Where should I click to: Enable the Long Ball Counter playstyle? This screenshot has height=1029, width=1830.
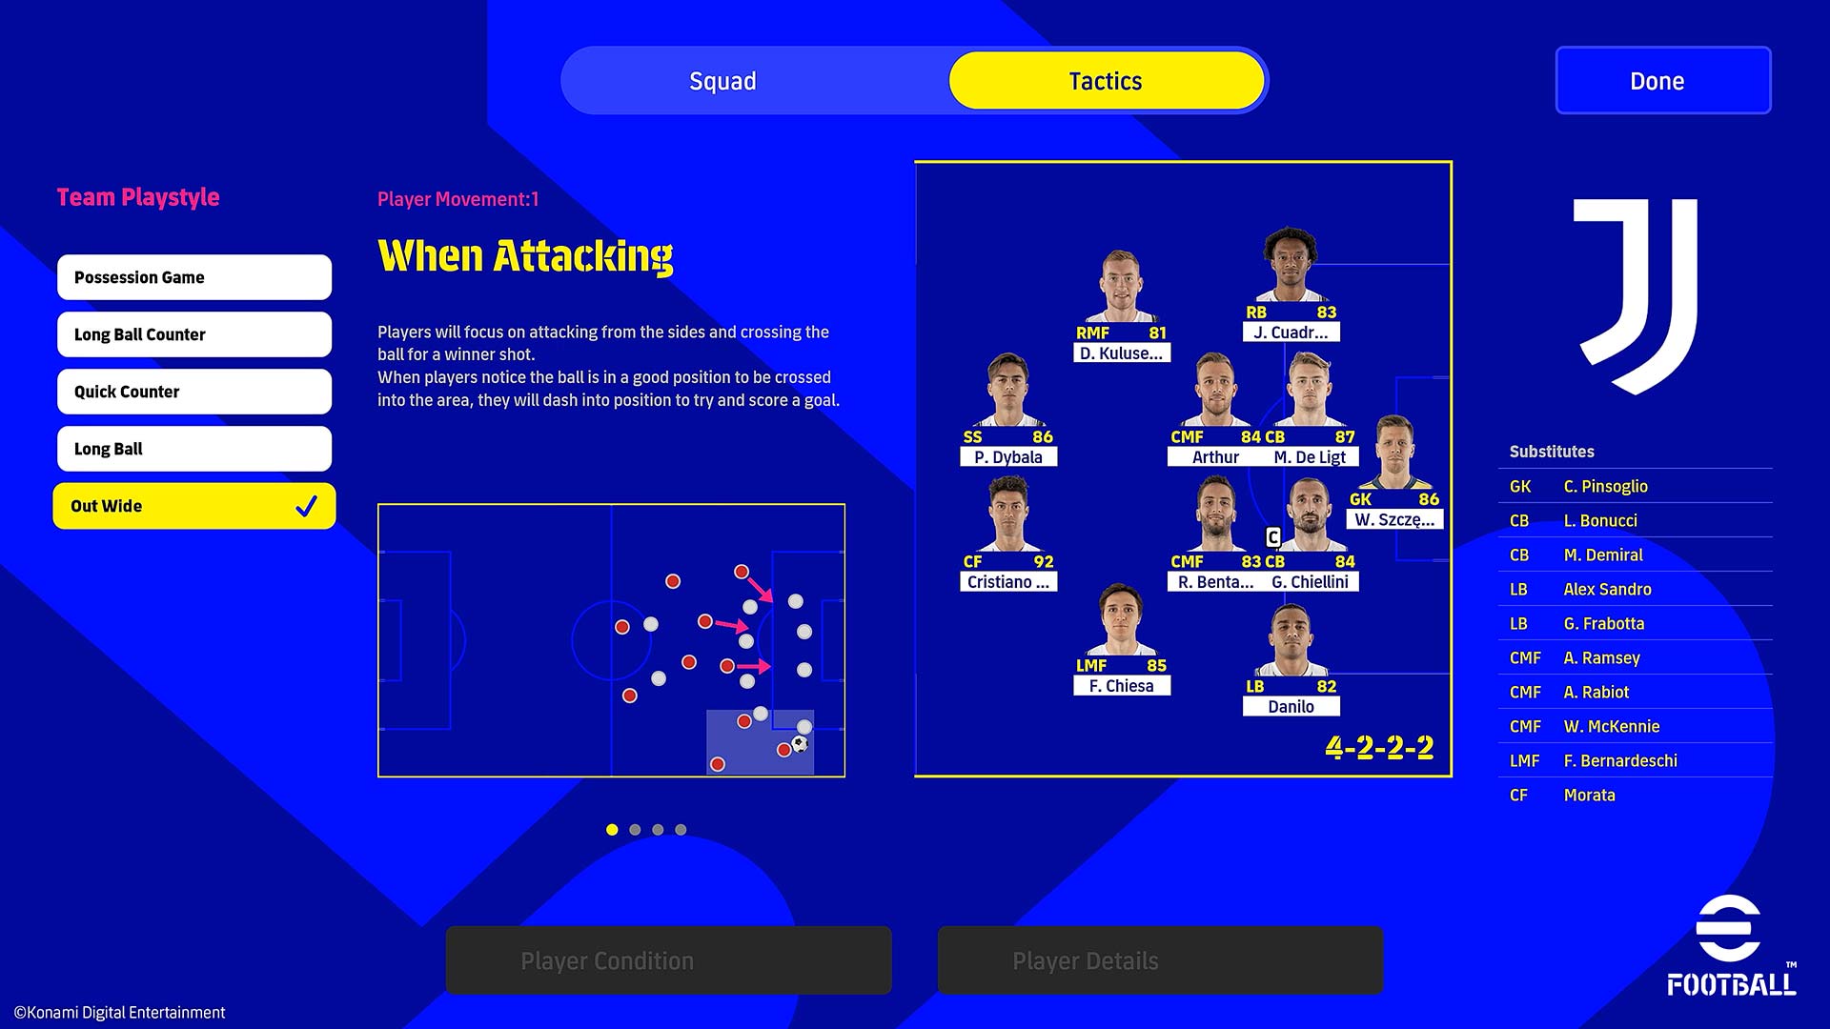point(193,333)
